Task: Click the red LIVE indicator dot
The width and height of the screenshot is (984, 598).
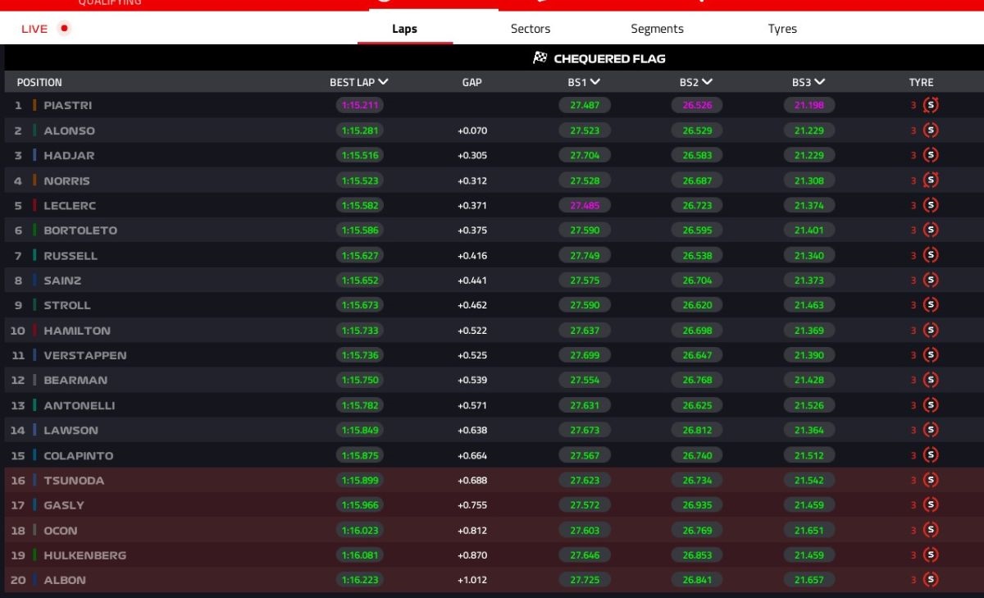Action: [65, 29]
